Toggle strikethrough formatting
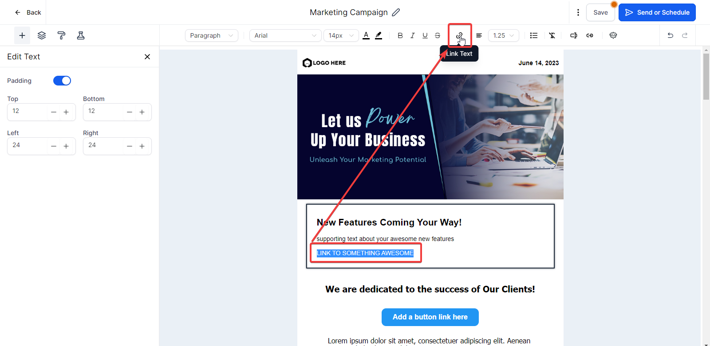Viewport: 710px width, 346px height. [438, 35]
